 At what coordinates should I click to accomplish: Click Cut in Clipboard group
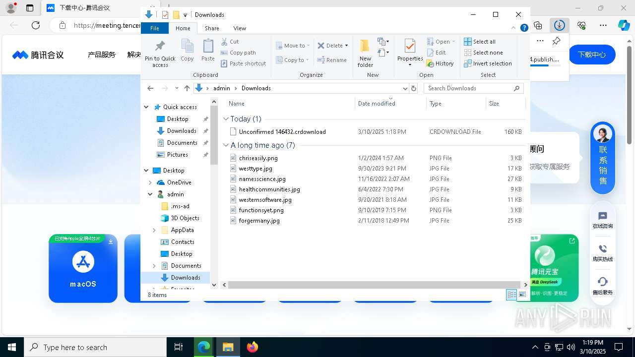(230, 42)
